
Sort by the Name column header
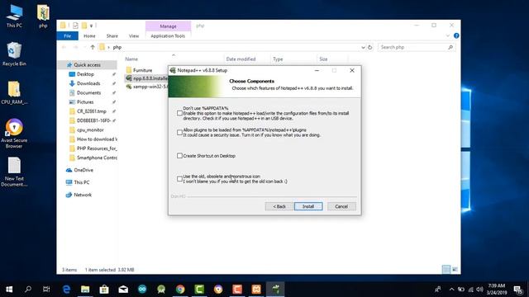point(131,59)
